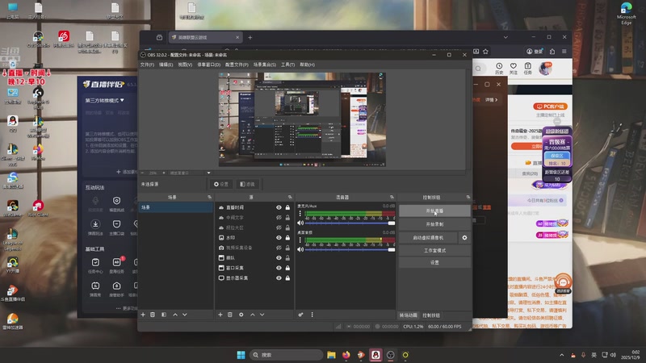This screenshot has width=646, height=363.
Task: Toggle visibility of 窗口采集 source
Action: click(279, 268)
